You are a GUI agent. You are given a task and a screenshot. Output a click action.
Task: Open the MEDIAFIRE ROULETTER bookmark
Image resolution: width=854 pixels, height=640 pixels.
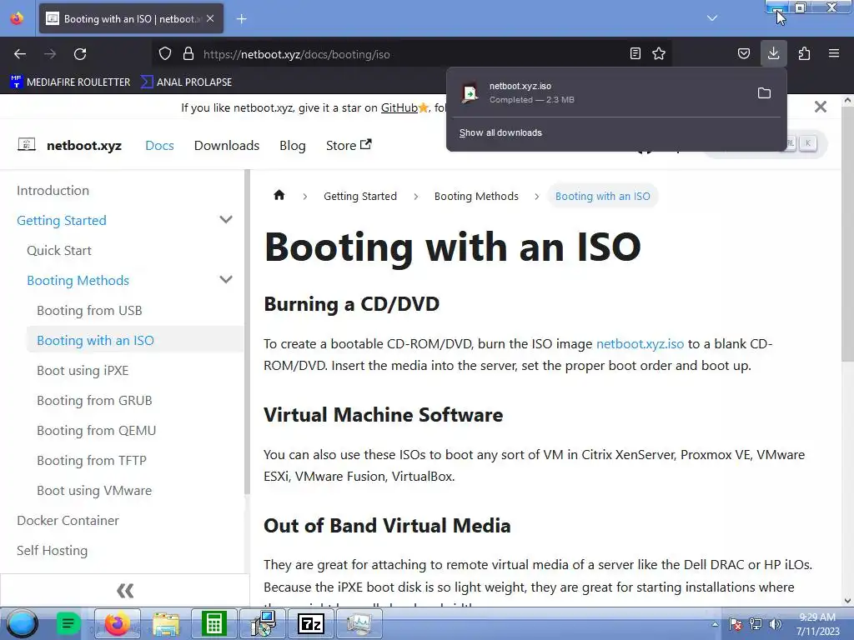(x=70, y=82)
